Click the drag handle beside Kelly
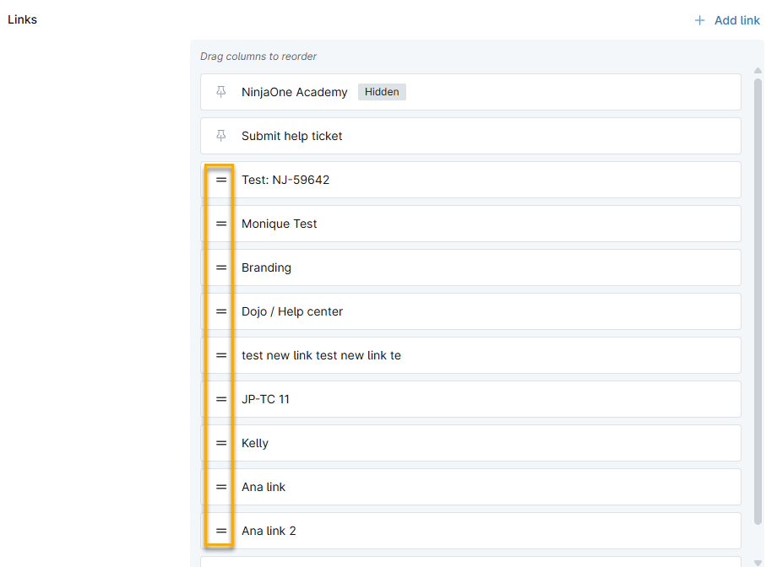This screenshot has height=567, width=766. click(x=221, y=443)
